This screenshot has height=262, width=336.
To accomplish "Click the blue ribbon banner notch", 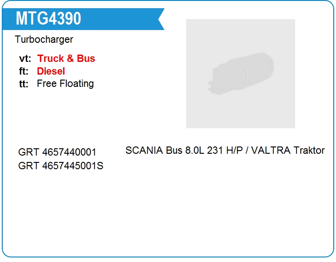I will click(x=161, y=19).
